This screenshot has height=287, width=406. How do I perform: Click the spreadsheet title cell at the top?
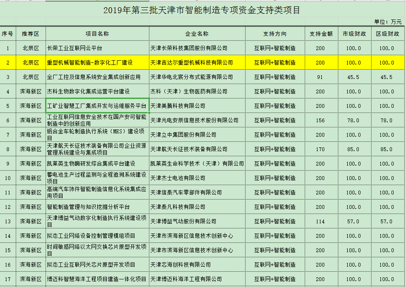202,10
